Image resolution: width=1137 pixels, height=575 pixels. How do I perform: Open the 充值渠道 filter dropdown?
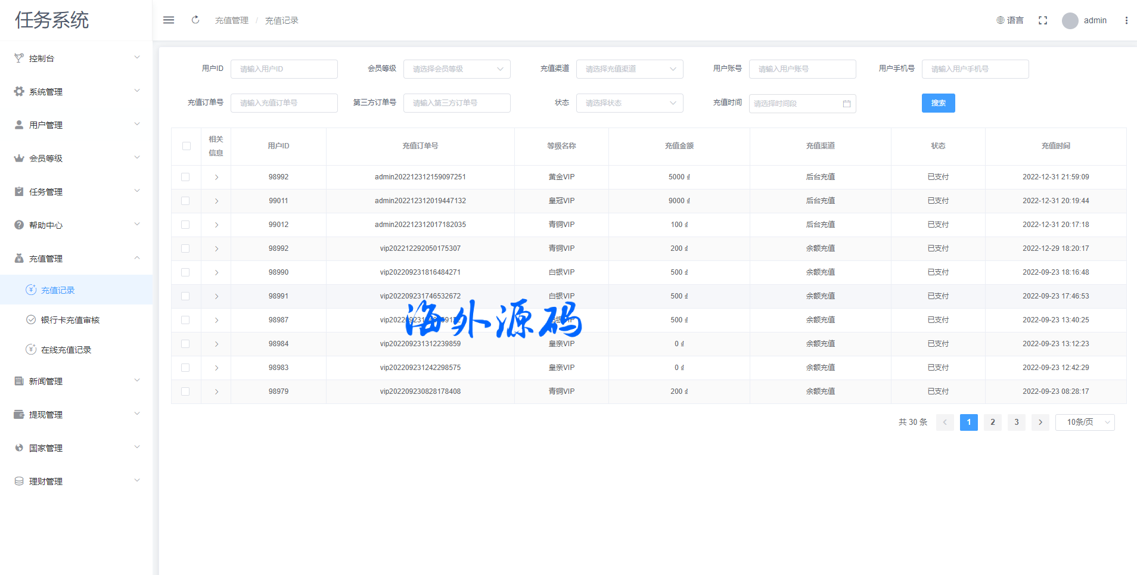[629, 69]
